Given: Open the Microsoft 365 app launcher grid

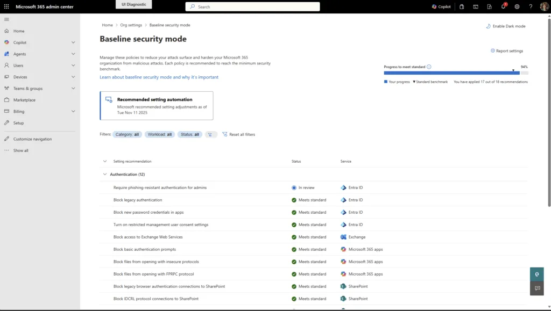Looking at the screenshot, I should (x=6, y=6).
